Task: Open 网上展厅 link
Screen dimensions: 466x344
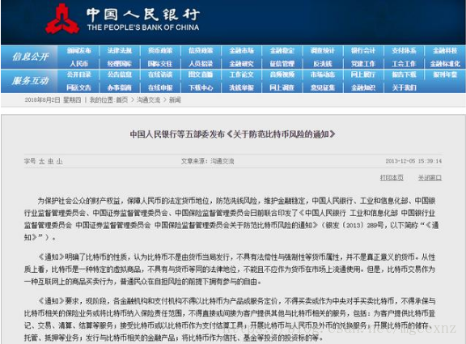Action: pyautogui.click(x=363, y=74)
